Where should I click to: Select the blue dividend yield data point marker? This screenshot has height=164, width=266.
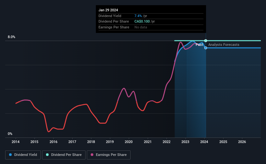(x=206, y=48)
